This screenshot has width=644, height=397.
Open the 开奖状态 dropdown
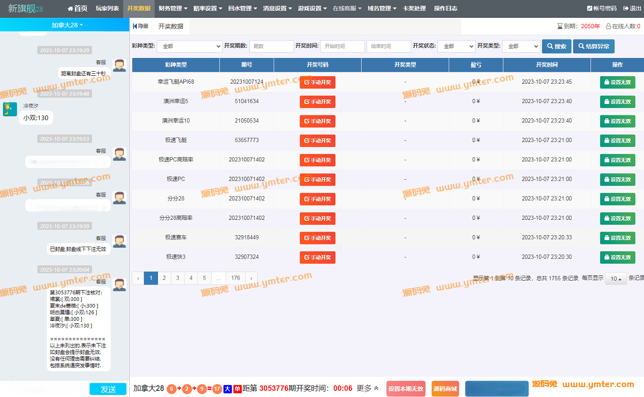click(456, 46)
